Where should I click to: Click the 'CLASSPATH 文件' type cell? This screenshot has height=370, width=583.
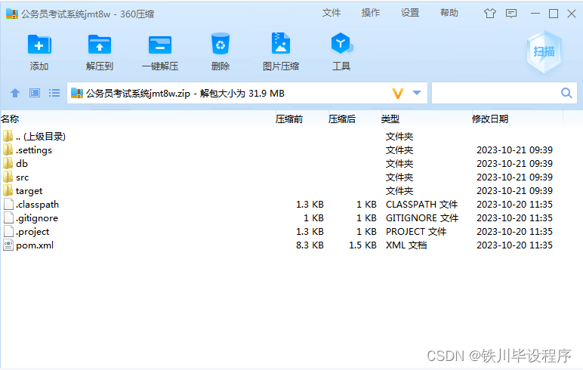(x=421, y=205)
